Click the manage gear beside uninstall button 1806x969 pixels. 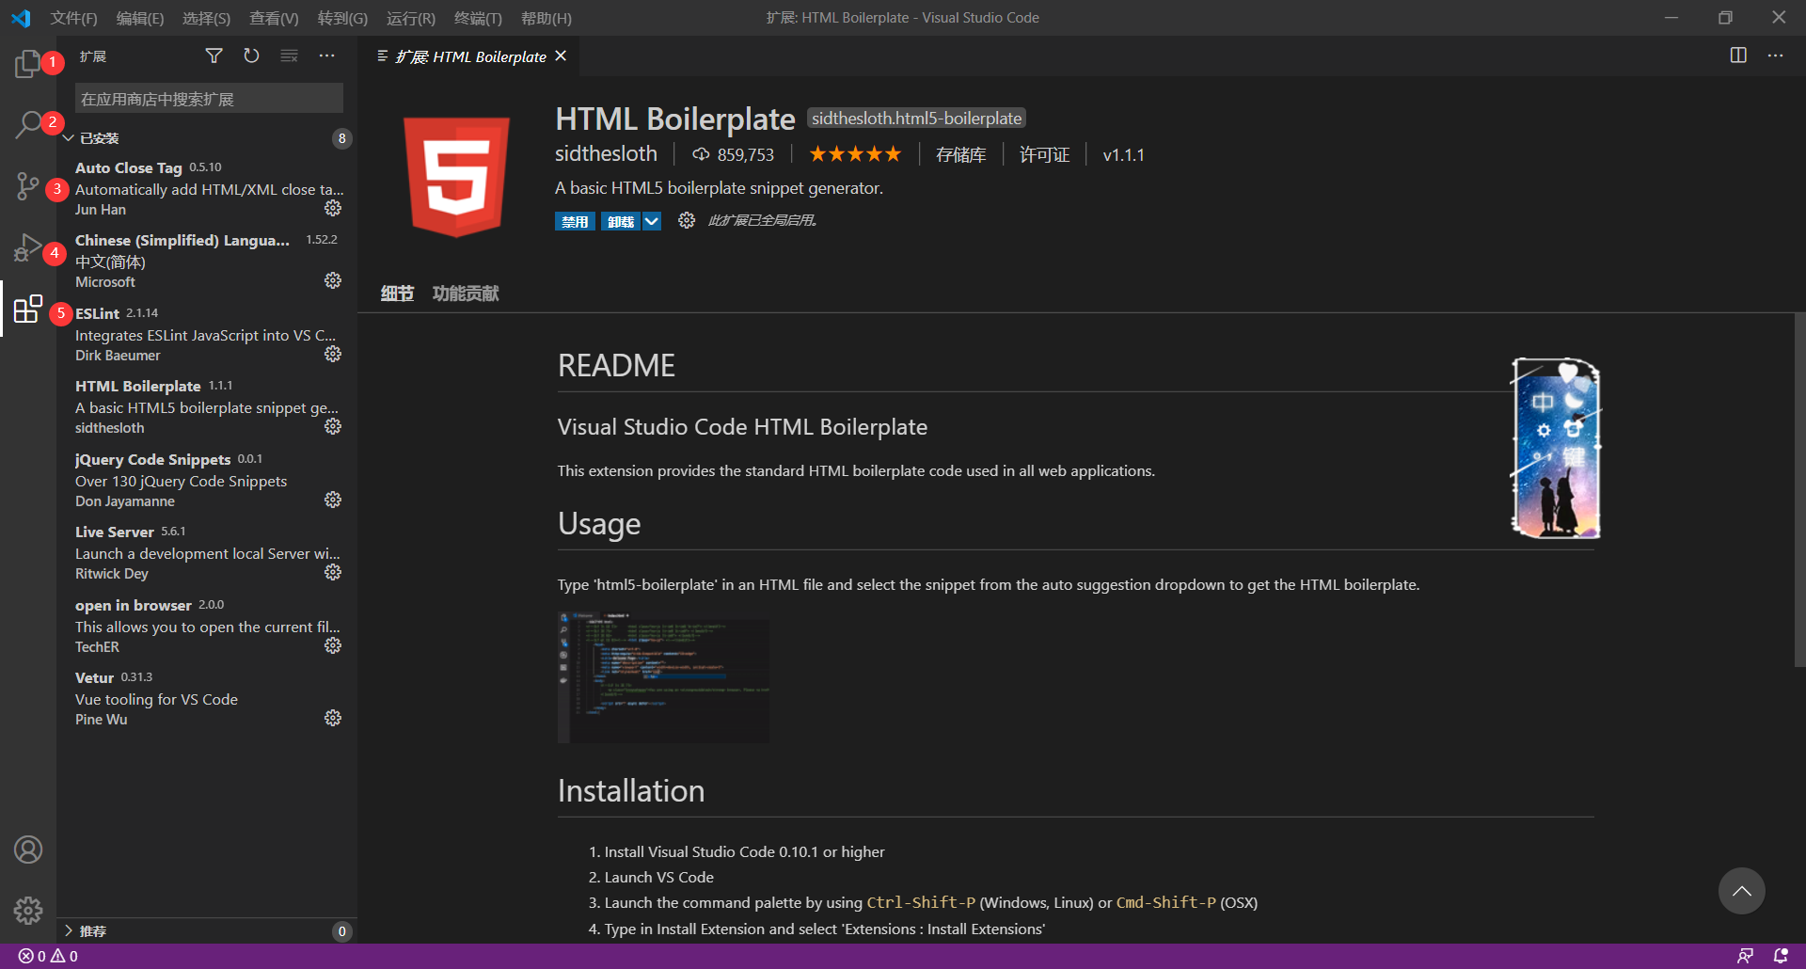pyautogui.click(x=687, y=220)
